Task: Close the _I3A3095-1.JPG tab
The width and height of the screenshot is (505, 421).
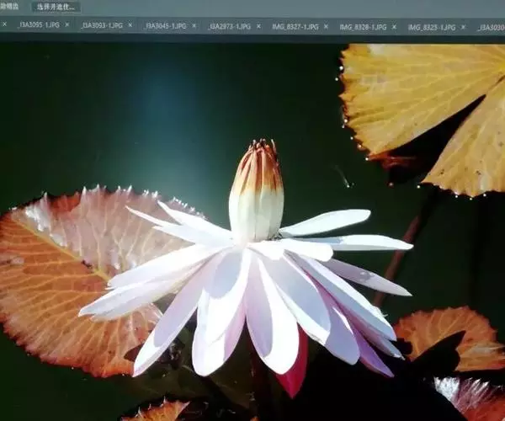Action: (x=67, y=25)
